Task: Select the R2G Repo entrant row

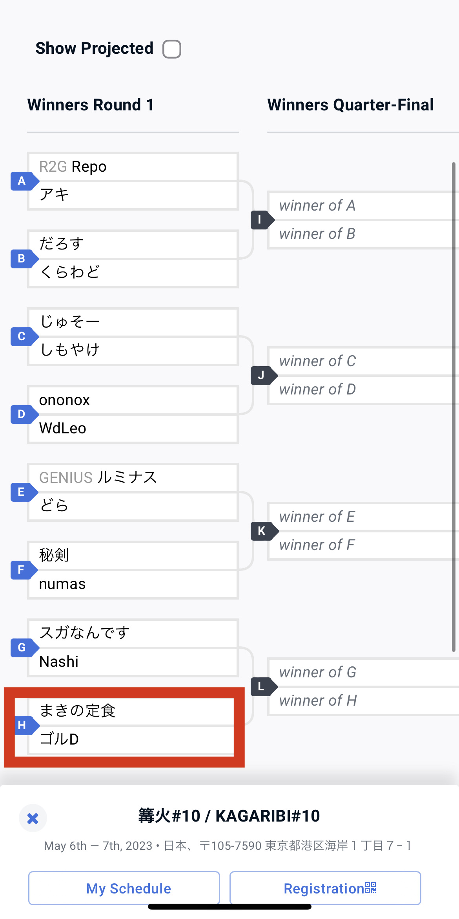Action: pos(133,167)
